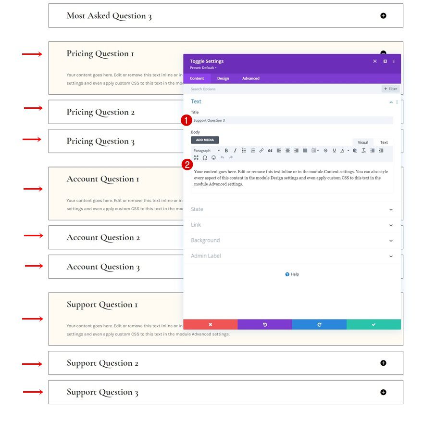The height and width of the screenshot is (423, 423).
Task: Click the Bold formatting icon
Action: point(226,151)
